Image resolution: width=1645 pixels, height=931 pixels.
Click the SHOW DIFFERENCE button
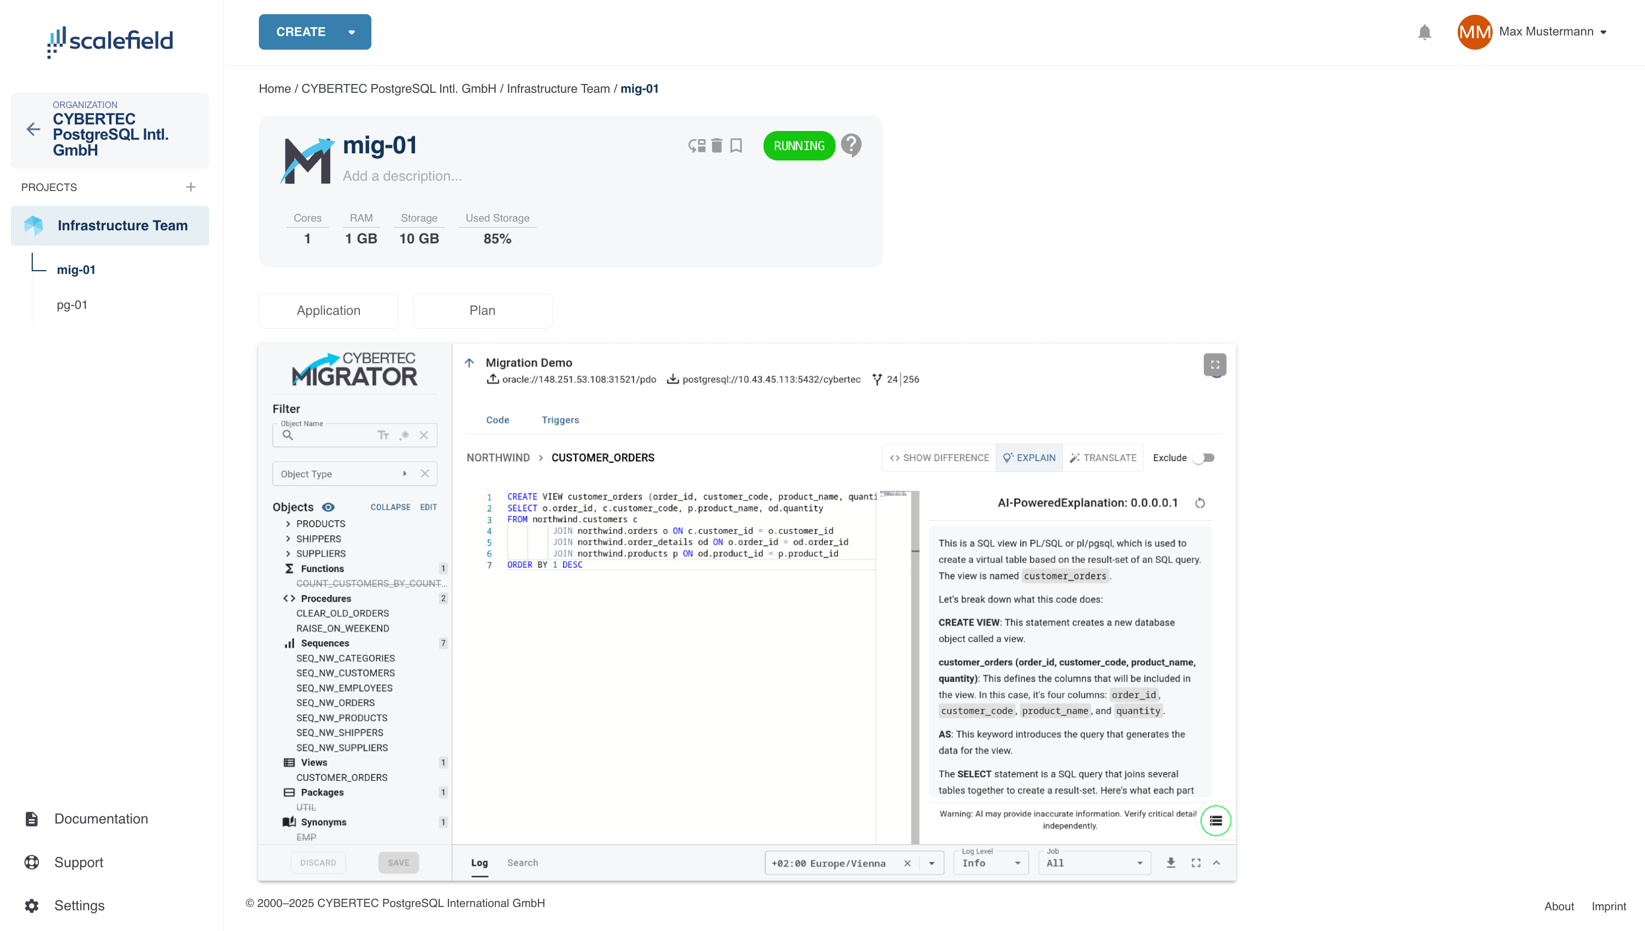click(x=939, y=458)
